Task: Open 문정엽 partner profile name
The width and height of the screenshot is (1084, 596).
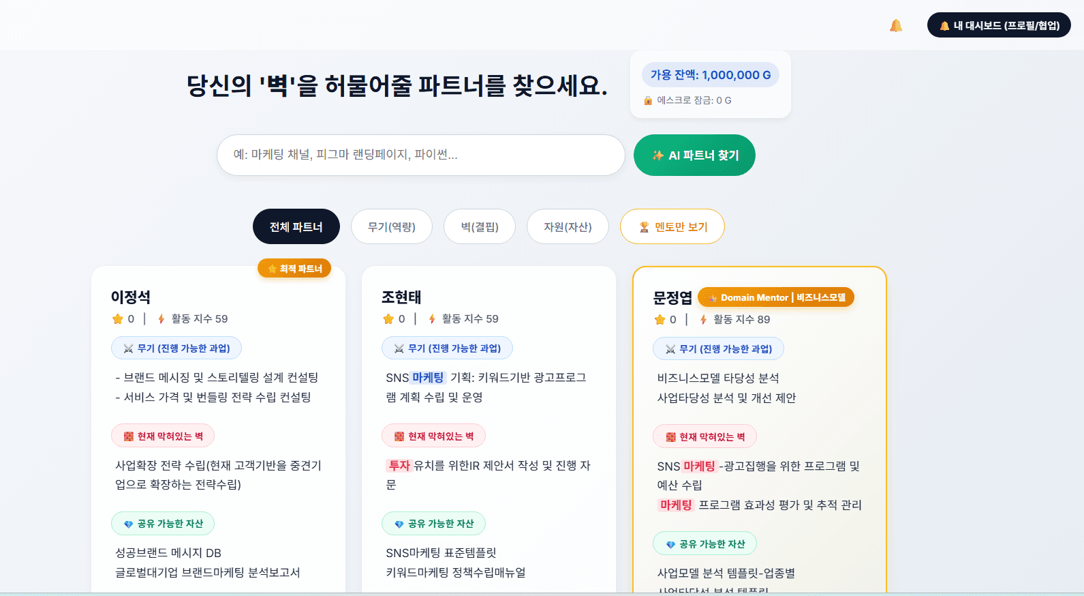Action: (x=672, y=298)
